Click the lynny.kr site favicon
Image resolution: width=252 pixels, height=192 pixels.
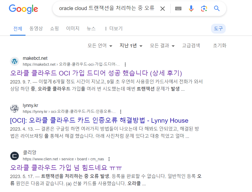tap(15, 108)
